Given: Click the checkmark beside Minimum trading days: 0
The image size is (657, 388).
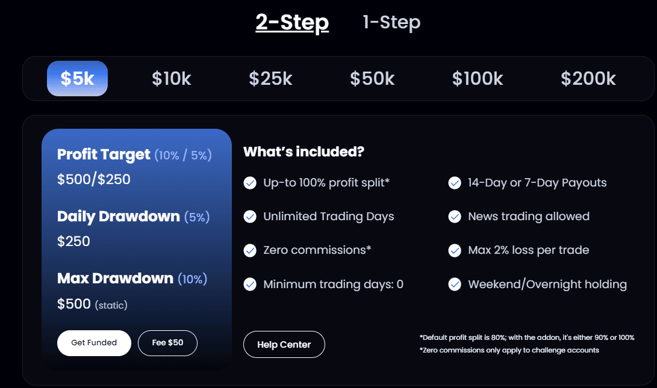Looking at the screenshot, I should tap(250, 285).
